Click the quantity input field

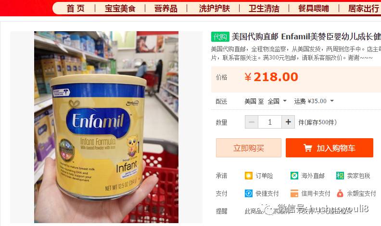pos(270,122)
